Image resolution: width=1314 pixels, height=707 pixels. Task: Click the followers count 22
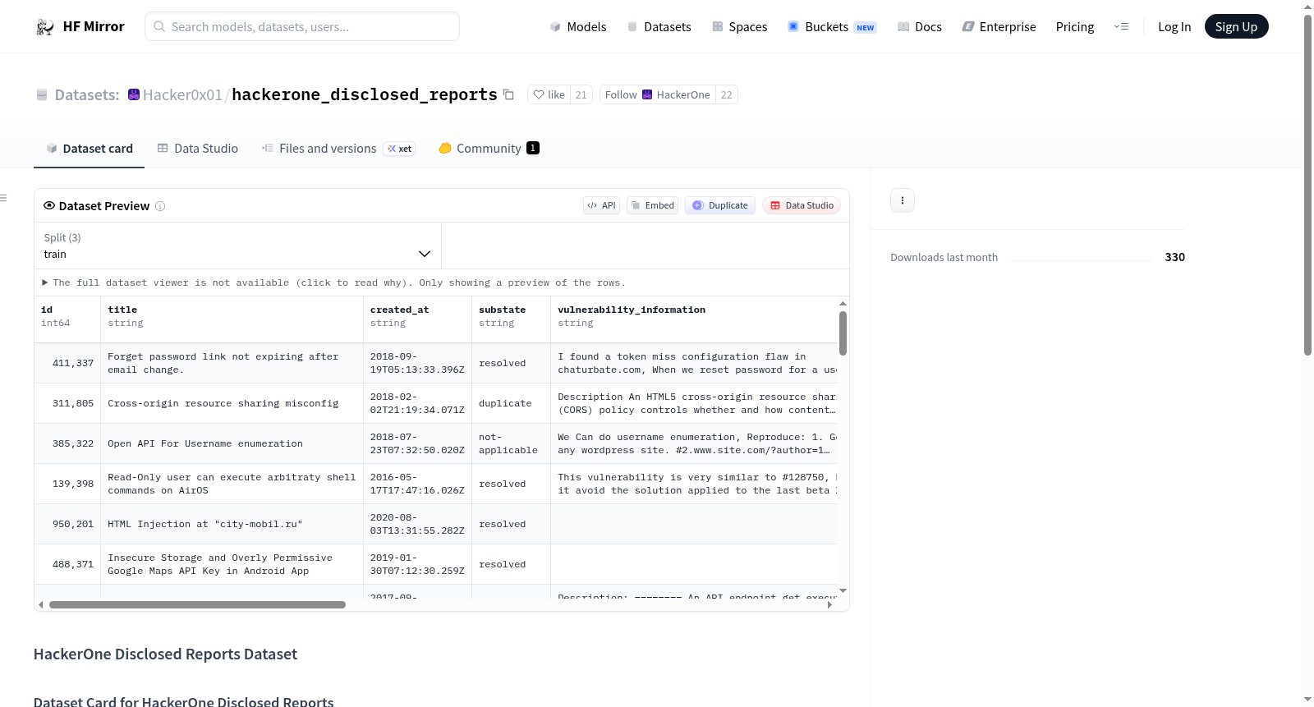(726, 95)
